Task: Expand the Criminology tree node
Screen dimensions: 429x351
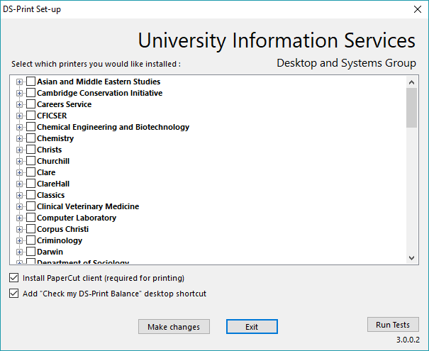Action: pos(19,241)
